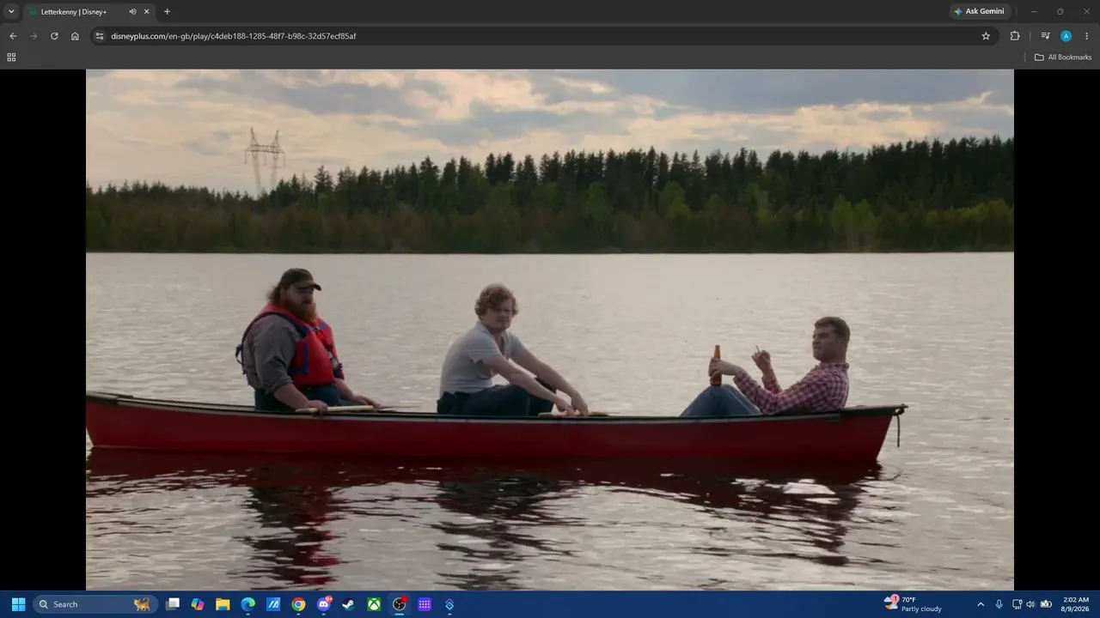Image resolution: width=1100 pixels, height=618 pixels.
Task: Open Discord from the taskbar
Action: click(324, 604)
